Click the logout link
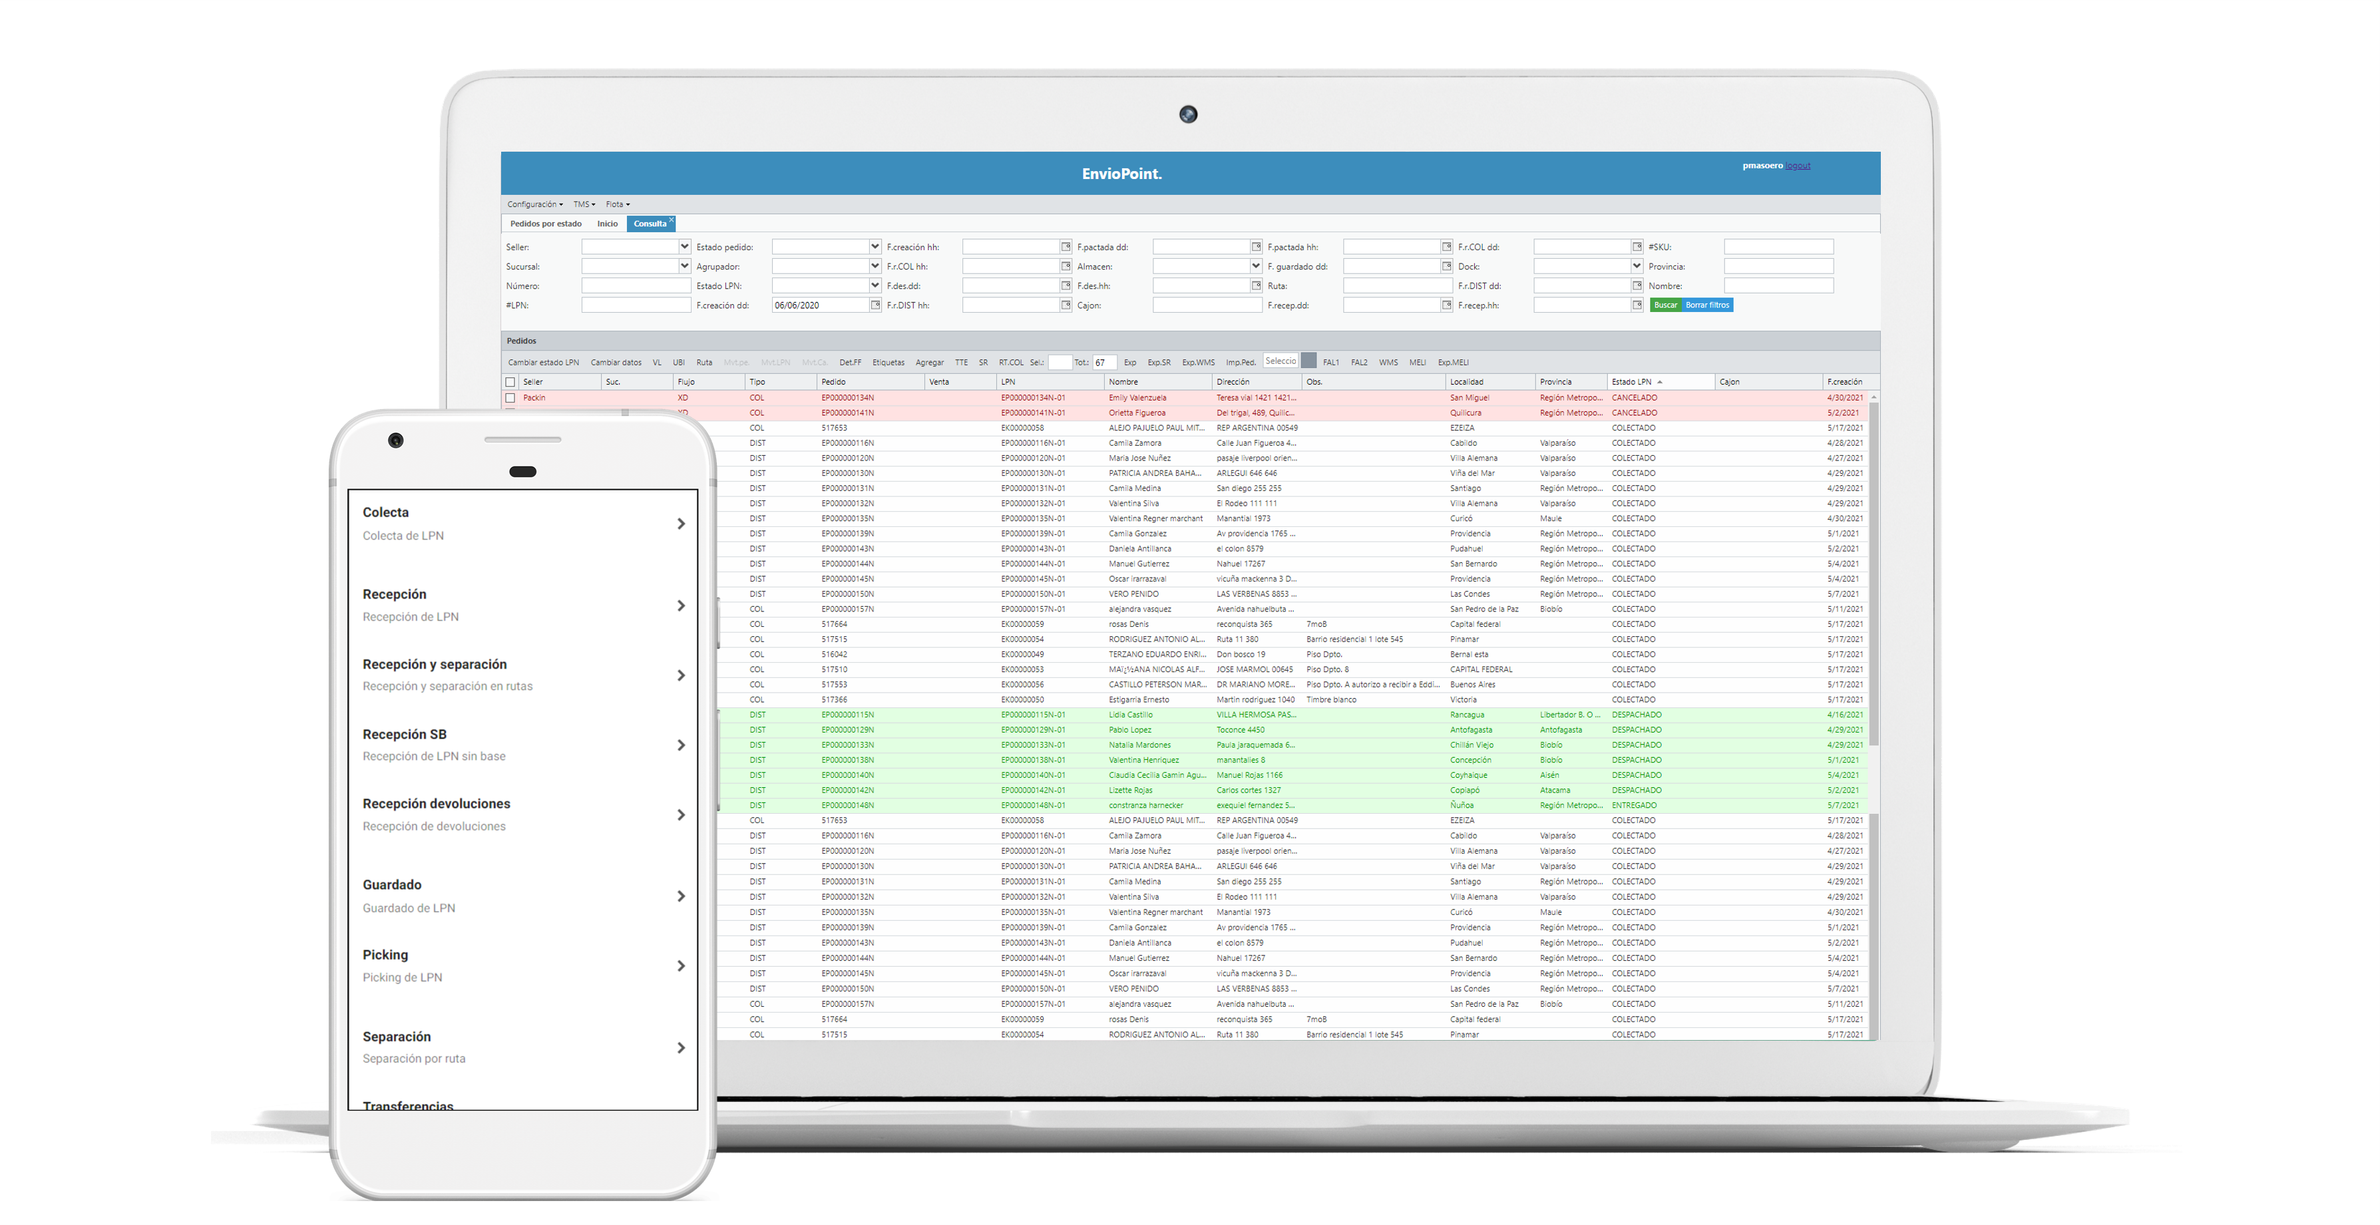 [1797, 166]
